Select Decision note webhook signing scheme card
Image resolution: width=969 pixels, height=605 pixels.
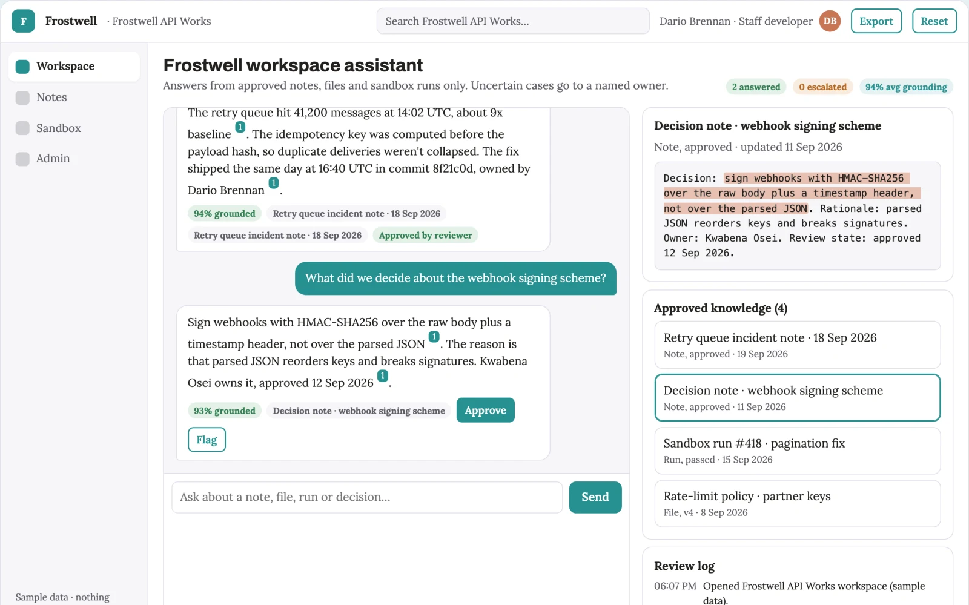point(798,398)
